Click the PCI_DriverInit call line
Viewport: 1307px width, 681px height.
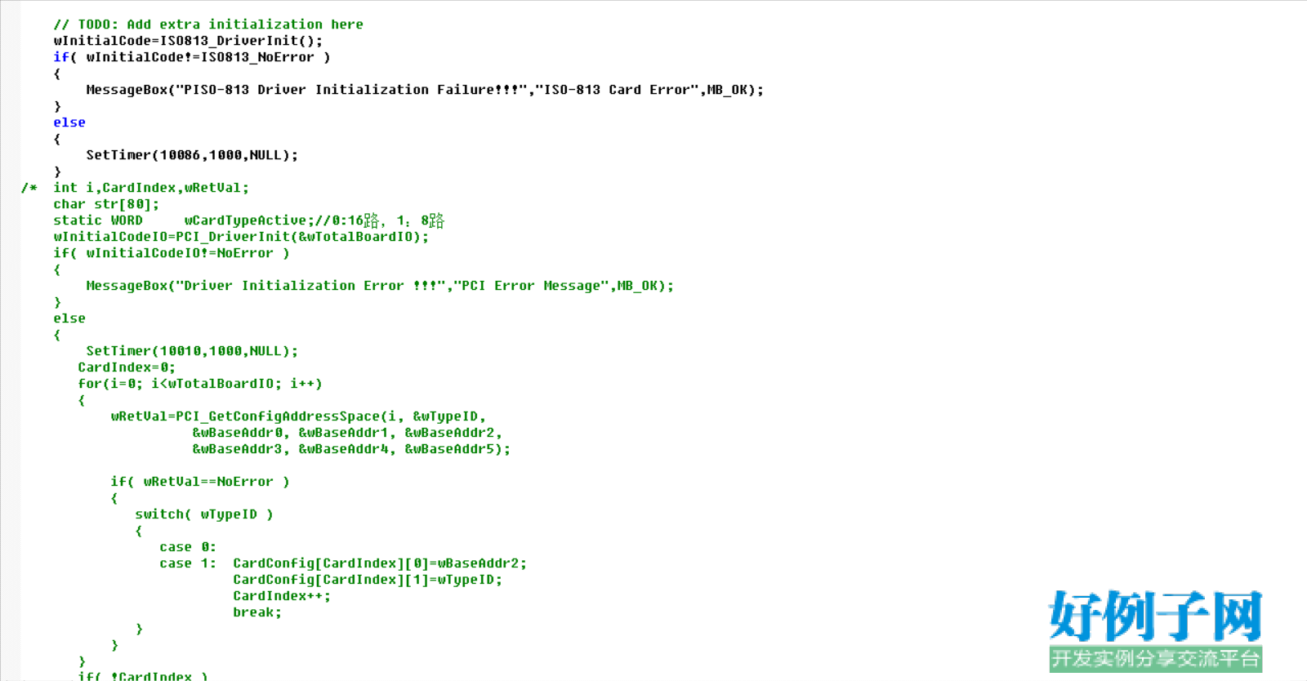tap(241, 237)
